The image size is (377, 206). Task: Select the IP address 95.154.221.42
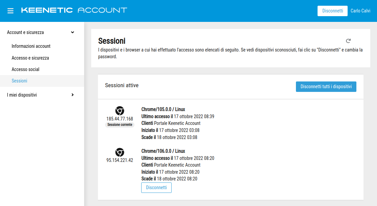click(x=120, y=160)
